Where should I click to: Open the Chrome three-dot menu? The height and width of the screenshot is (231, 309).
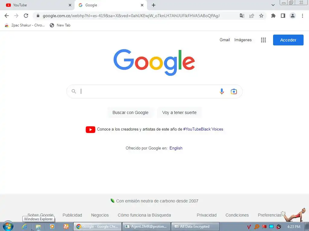tap(302, 16)
